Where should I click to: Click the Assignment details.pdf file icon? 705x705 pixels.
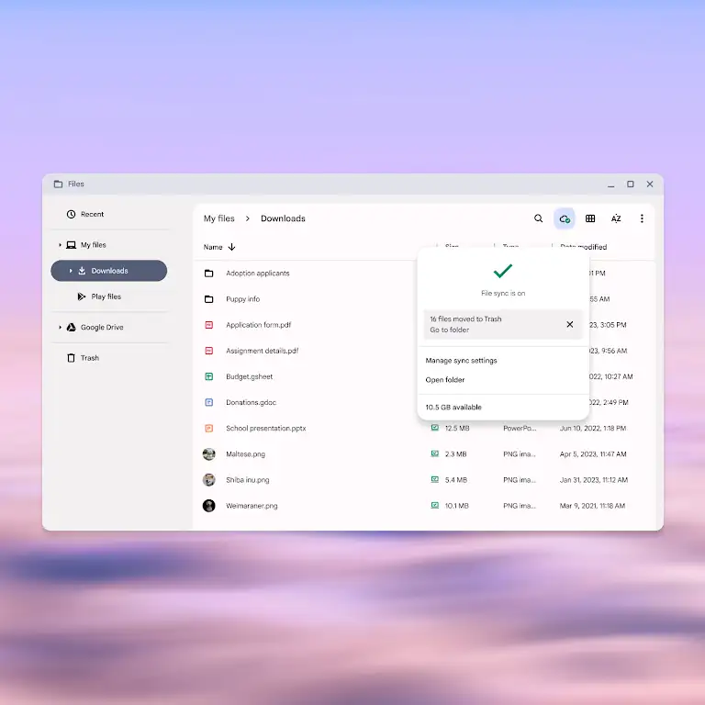tap(209, 351)
